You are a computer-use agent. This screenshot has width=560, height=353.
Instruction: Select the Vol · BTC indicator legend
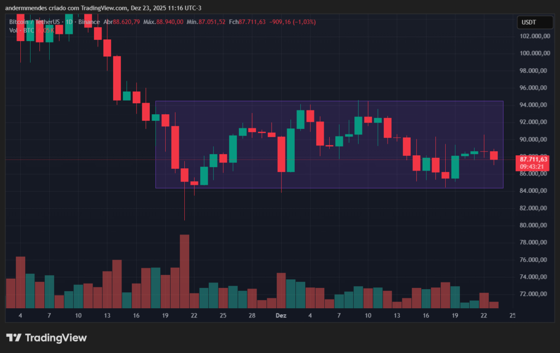point(22,30)
